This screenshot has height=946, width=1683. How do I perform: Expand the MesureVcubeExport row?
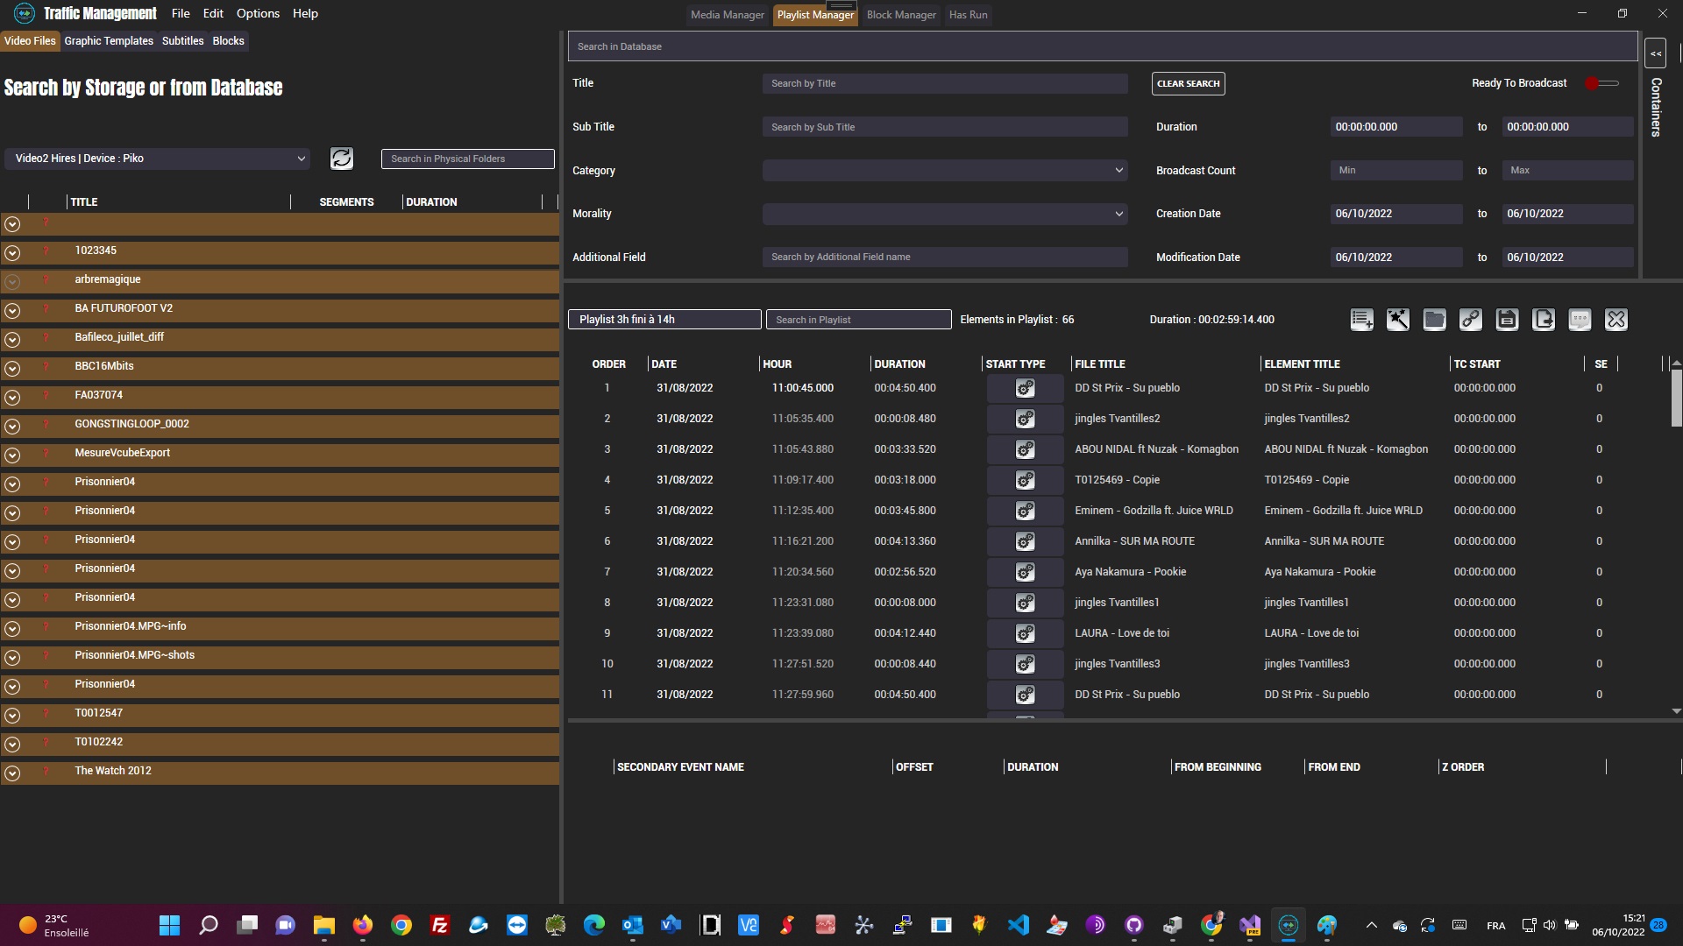[x=12, y=455]
